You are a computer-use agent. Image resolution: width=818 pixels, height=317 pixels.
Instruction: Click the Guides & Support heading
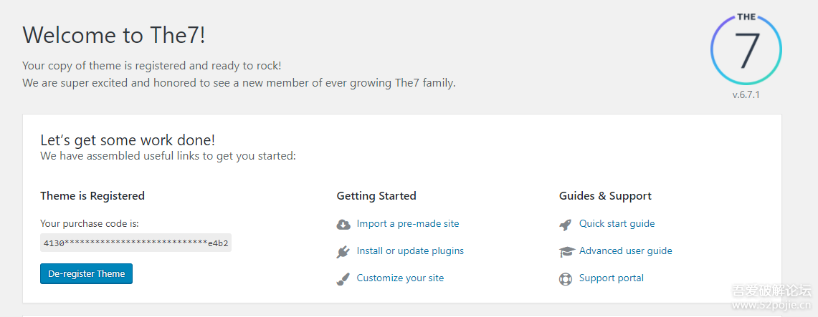click(x=605, y=196)
